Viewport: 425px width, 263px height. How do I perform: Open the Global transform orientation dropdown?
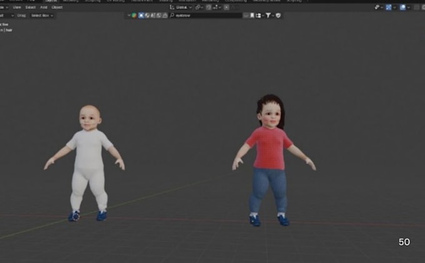click(x=181, y=8)
